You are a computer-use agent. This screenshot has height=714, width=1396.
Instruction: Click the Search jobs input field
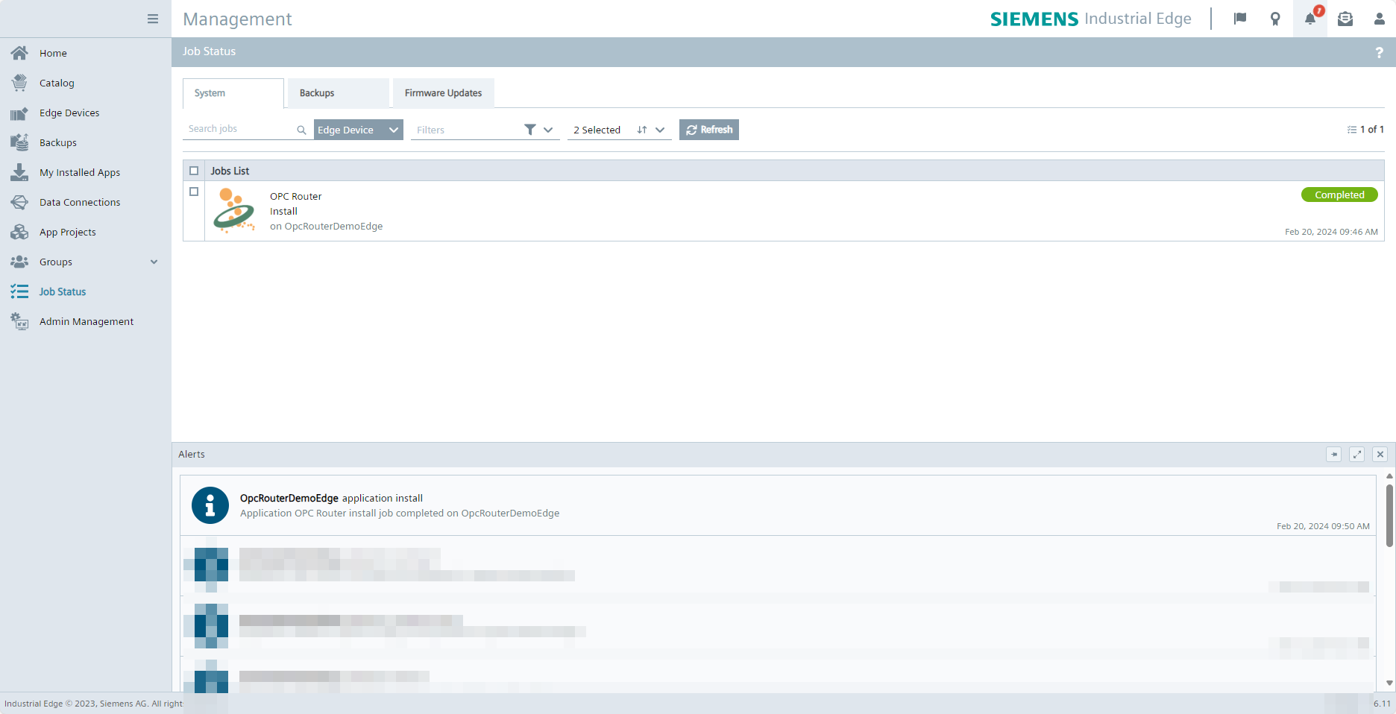pyautogui.click(x=239, y=129)
